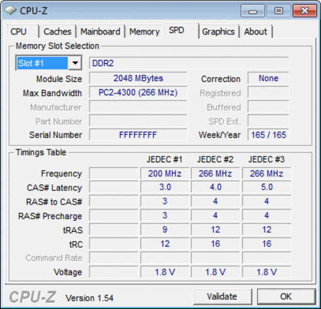Click the FFFFFFFF serial number value

click(138, 135)
